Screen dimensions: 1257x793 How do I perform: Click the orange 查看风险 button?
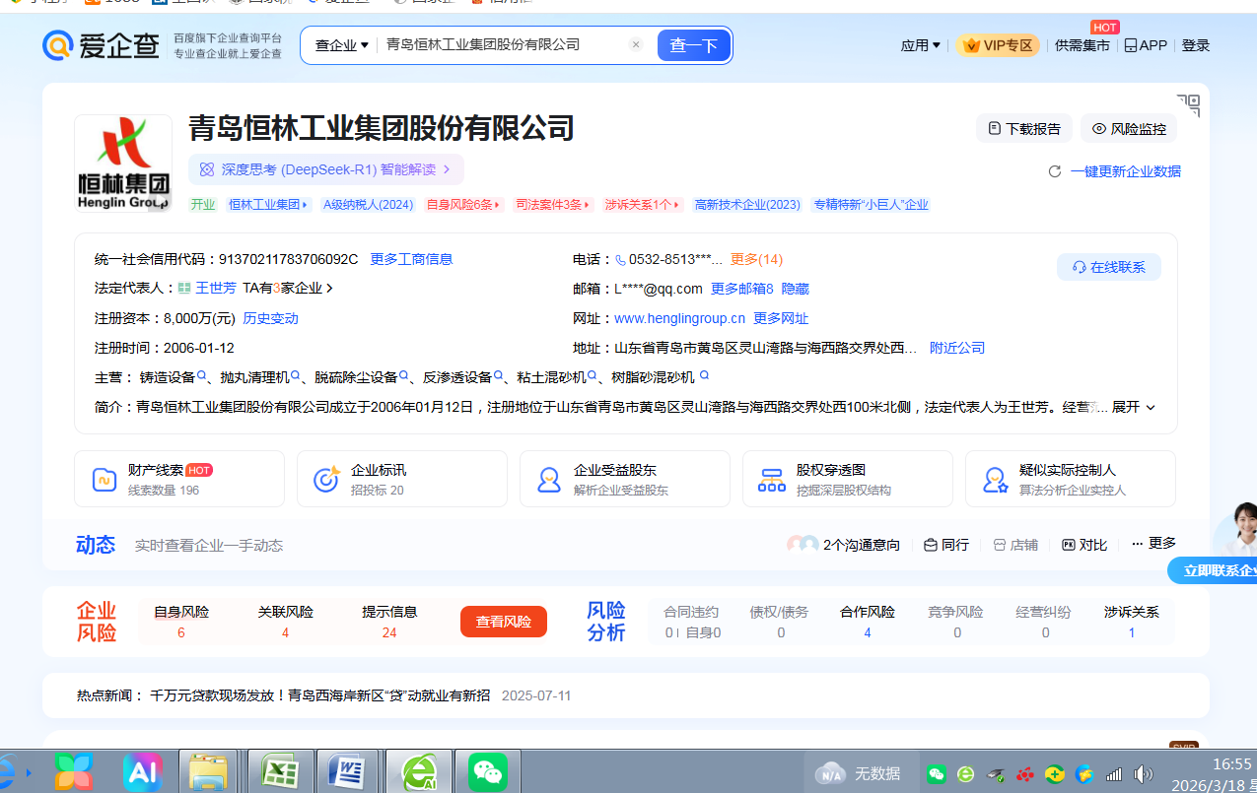click(x=503, y=622)
